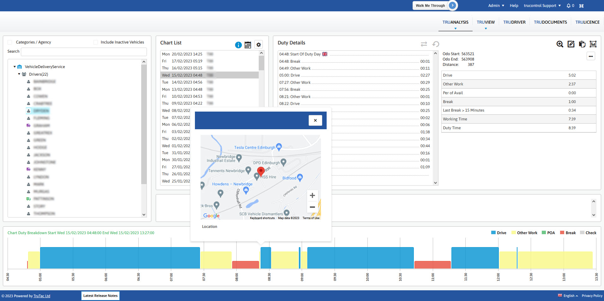Click the magnifier zoom icon in Duty Details

[560, 44]
